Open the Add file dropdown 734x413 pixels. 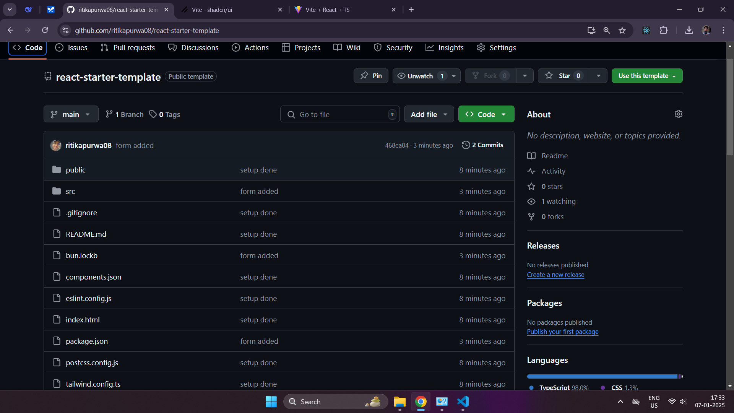click(429, 114)
